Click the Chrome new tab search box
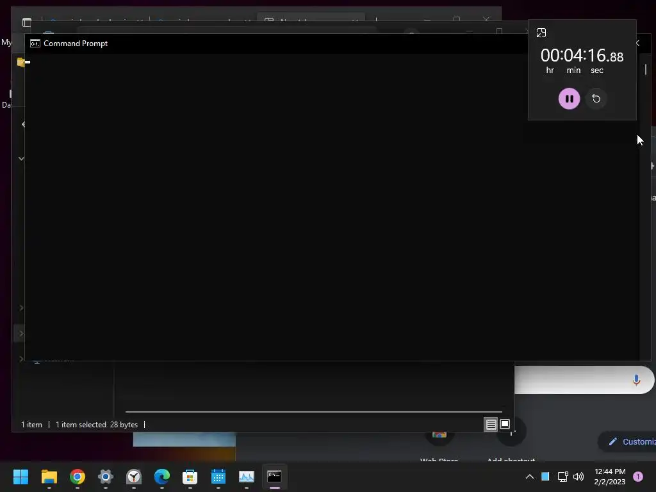The width and height of the screenshot is (656, 492). (584, 380)
